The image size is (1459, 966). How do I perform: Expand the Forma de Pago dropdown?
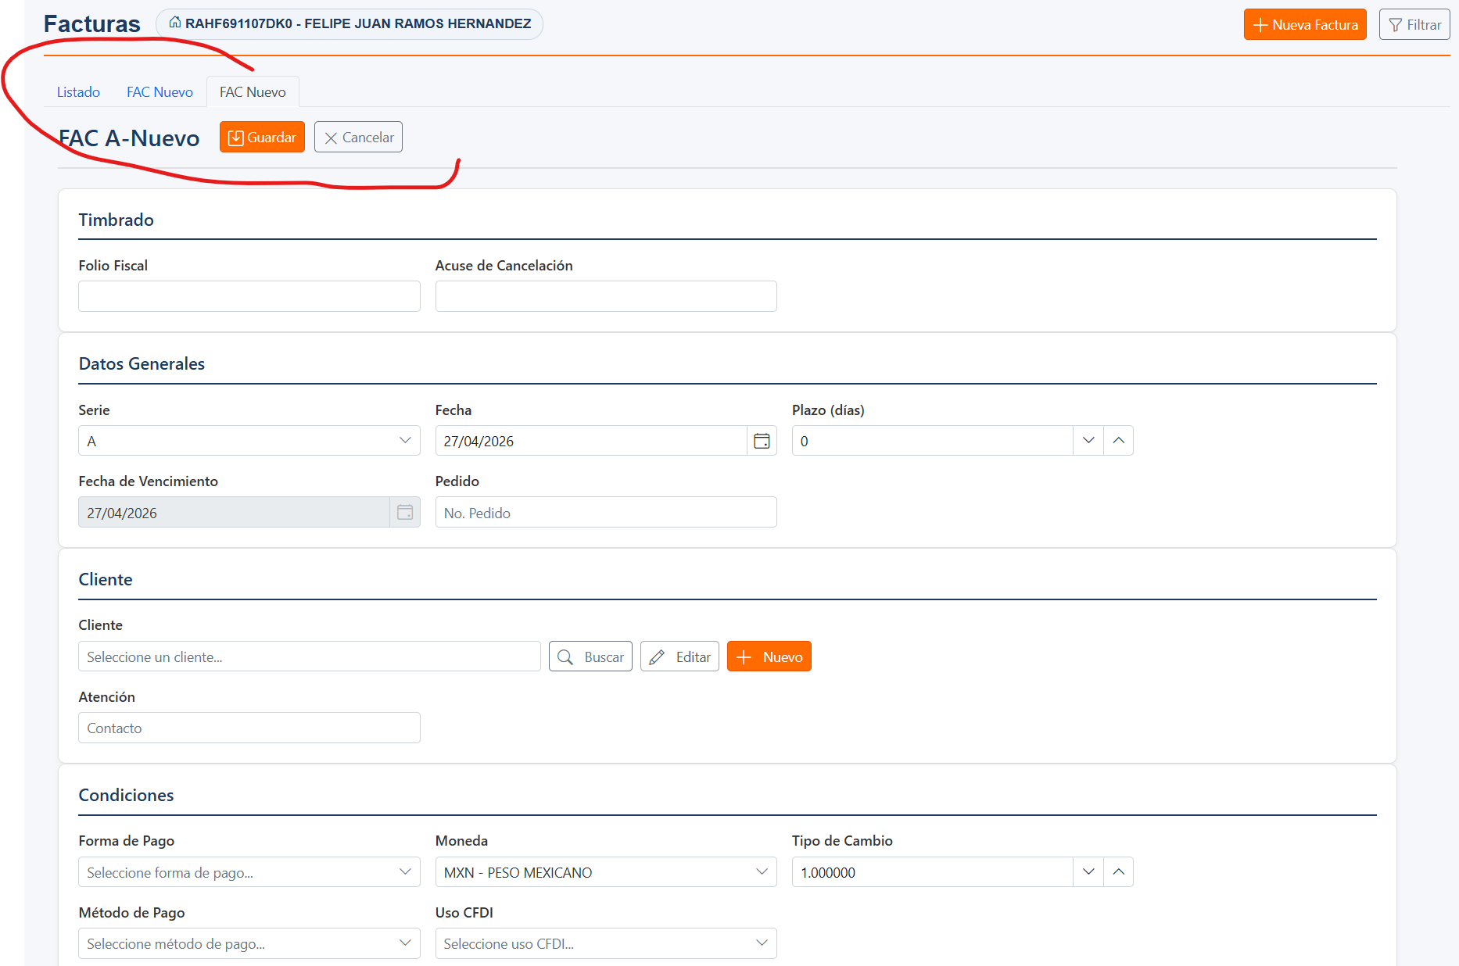(x=249, y=872)
